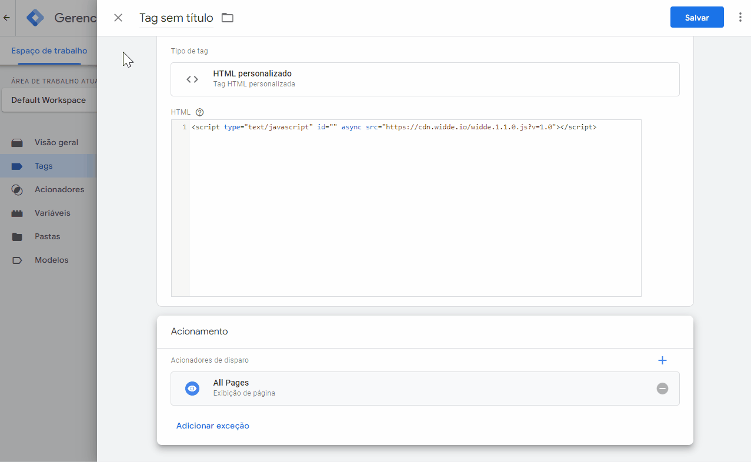
Task: Click inside the HTML code editor
Action: point(415,209)
